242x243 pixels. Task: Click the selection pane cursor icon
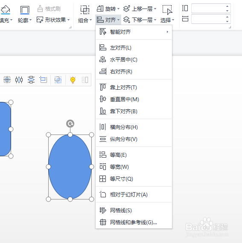tap(167, 10)
